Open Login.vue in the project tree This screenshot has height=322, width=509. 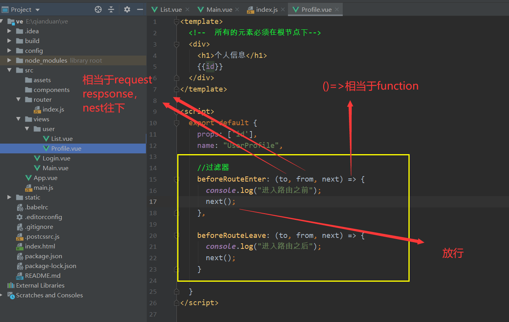(56, 158)
